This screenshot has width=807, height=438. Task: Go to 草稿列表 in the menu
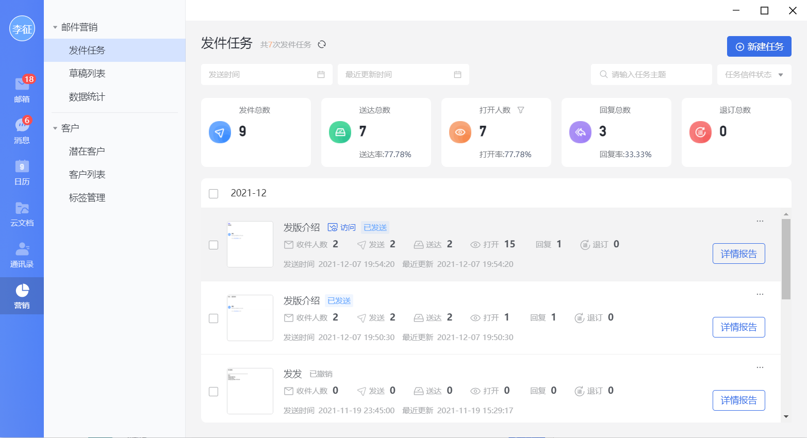(x=87, y=74)
